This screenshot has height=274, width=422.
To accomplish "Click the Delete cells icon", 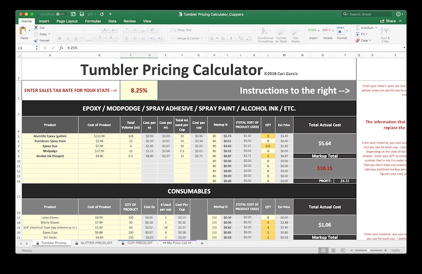I will pyautogui.click(x=326, y=31).
